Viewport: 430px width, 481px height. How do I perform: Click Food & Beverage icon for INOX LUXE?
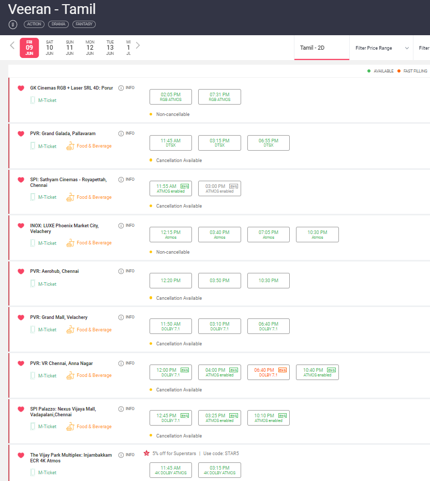pyautogui.click(x=70, y=243)
